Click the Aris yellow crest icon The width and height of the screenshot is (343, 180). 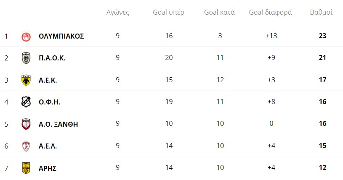click(x=26, y=168)
